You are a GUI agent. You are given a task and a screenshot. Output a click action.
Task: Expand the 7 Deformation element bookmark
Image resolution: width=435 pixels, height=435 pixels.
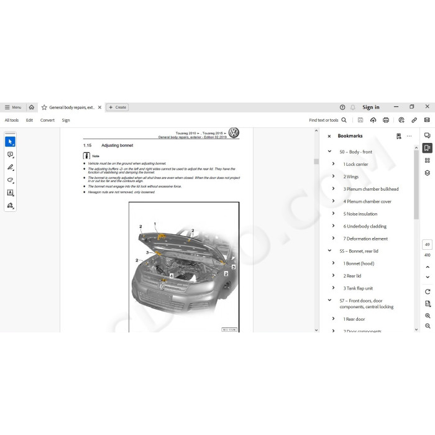click(334, 238)
